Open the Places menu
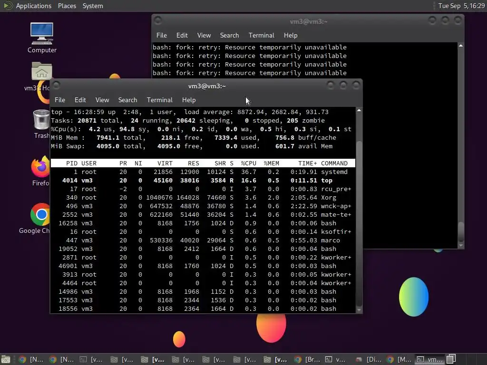 point(67,6)
